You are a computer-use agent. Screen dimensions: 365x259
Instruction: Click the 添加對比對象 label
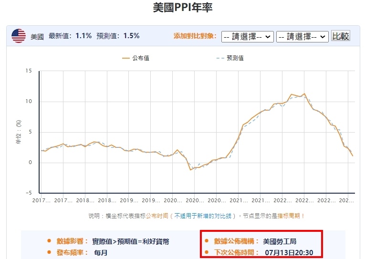(x=195, y=36)
